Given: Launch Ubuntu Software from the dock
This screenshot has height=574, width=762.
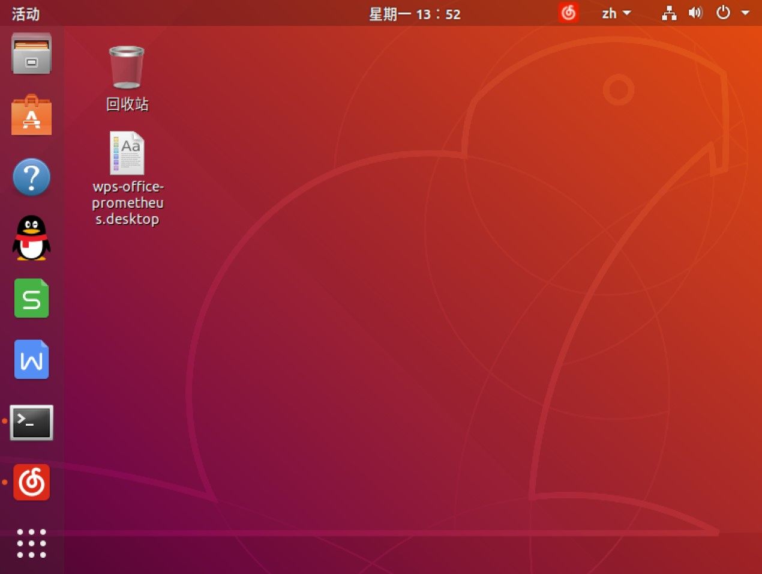Looking at the screenshot, I should coord(31,115).
